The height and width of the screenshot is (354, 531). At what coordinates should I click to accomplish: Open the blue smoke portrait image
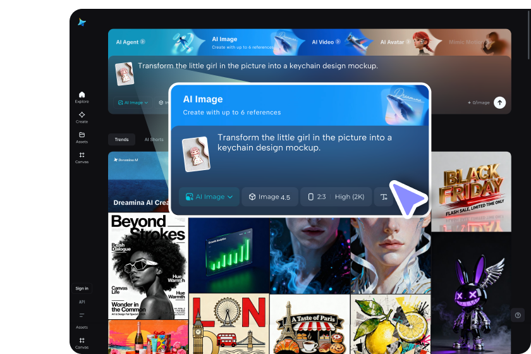click(x=310, y=255)
